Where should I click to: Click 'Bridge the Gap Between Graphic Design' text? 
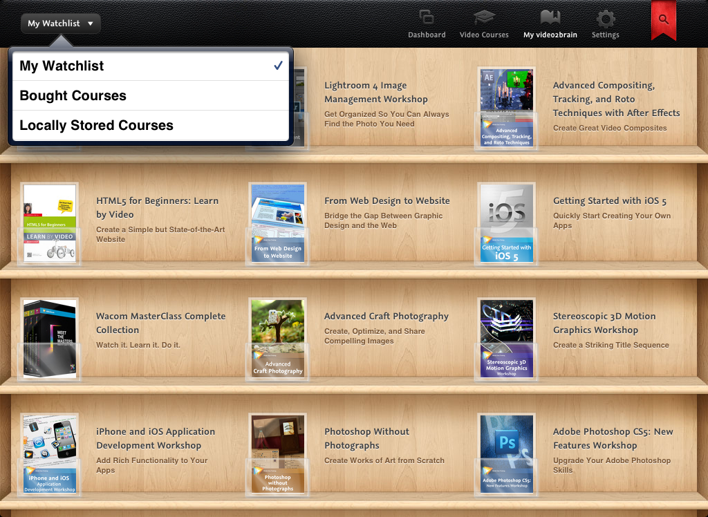(384, 220)
